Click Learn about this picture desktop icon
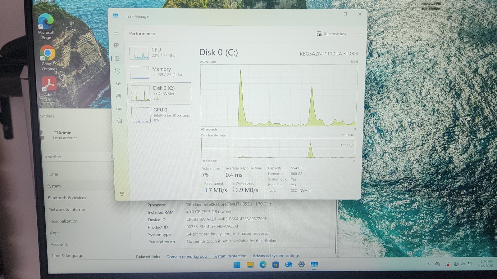497x279 pixels. point(431,5)
